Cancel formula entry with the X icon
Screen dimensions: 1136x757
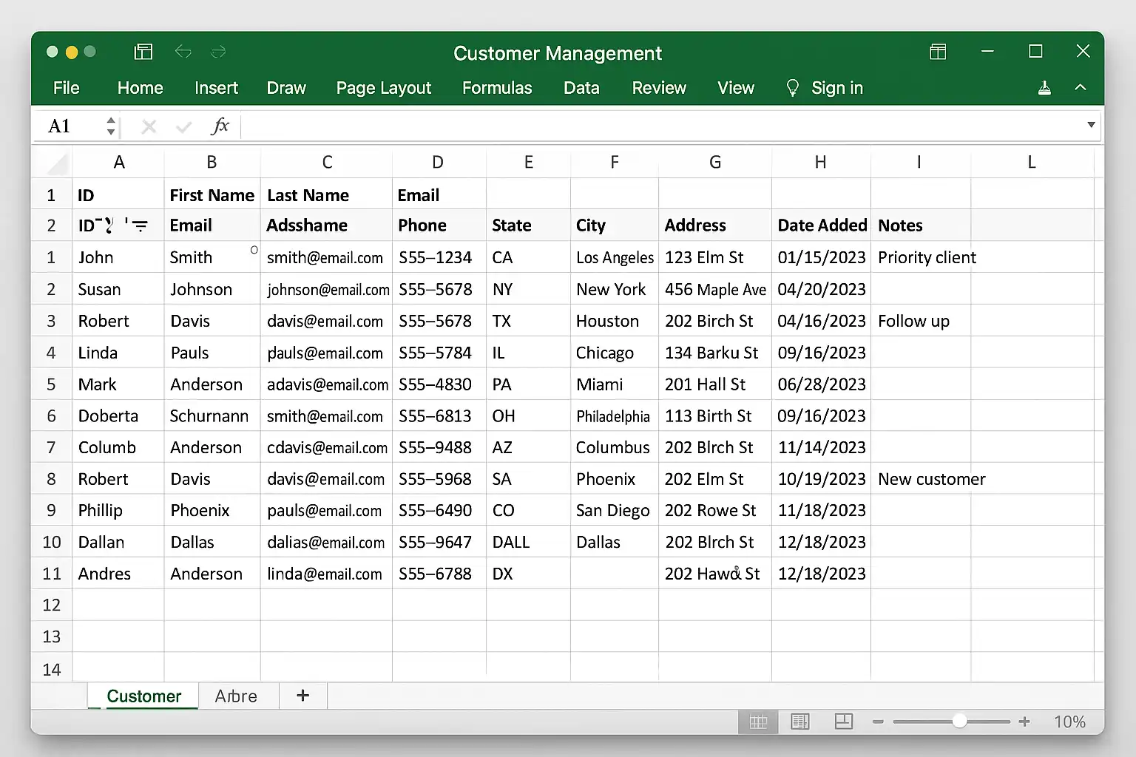pyautogui.click(x=149, y=126)
